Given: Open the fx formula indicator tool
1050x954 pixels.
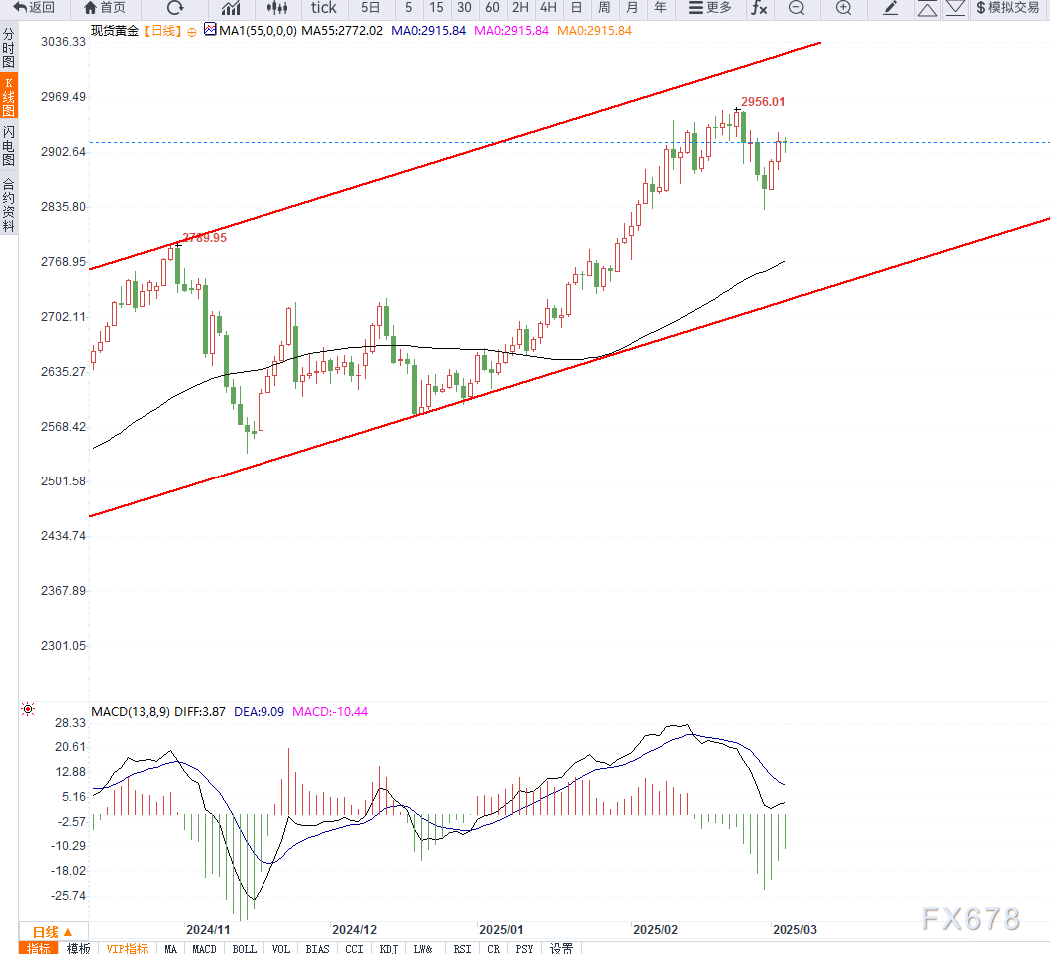Looking at the screenshot, I should 759,8.
